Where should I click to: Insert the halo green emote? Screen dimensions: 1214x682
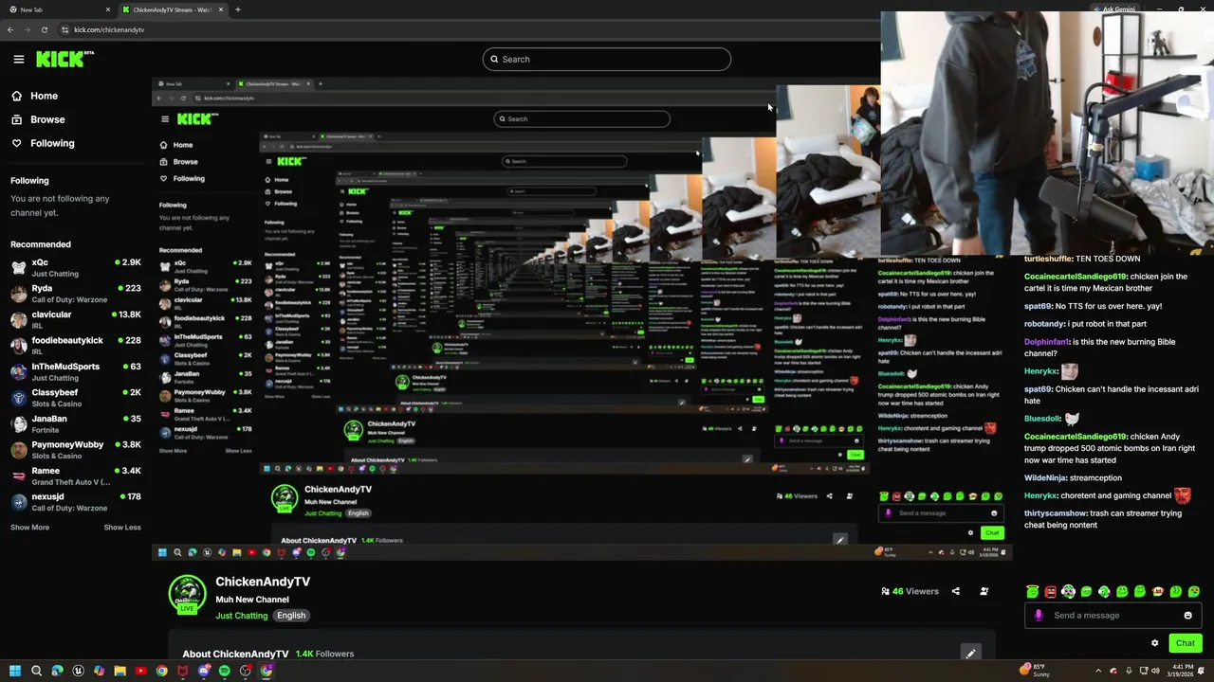coord(1032,591)
